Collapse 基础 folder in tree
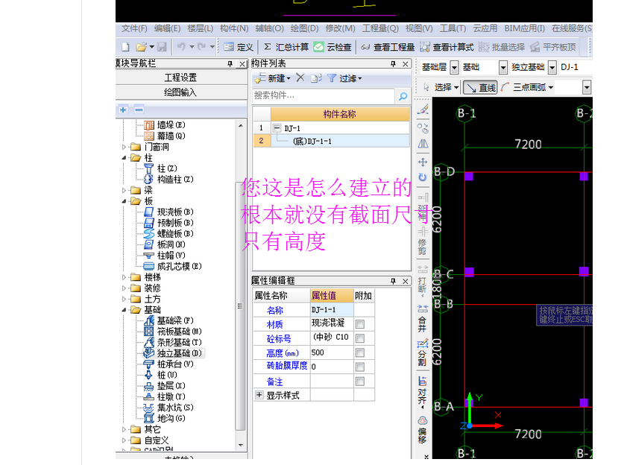 (124, 310)
